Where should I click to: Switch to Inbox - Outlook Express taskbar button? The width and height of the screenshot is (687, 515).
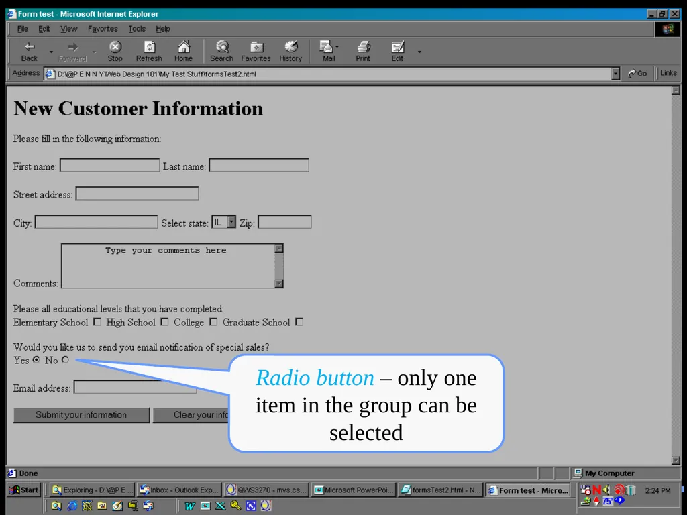point(178,490)
